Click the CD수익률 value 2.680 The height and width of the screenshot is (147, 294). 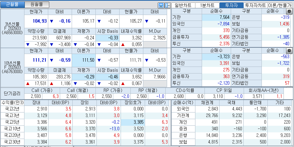coord(179,96)
